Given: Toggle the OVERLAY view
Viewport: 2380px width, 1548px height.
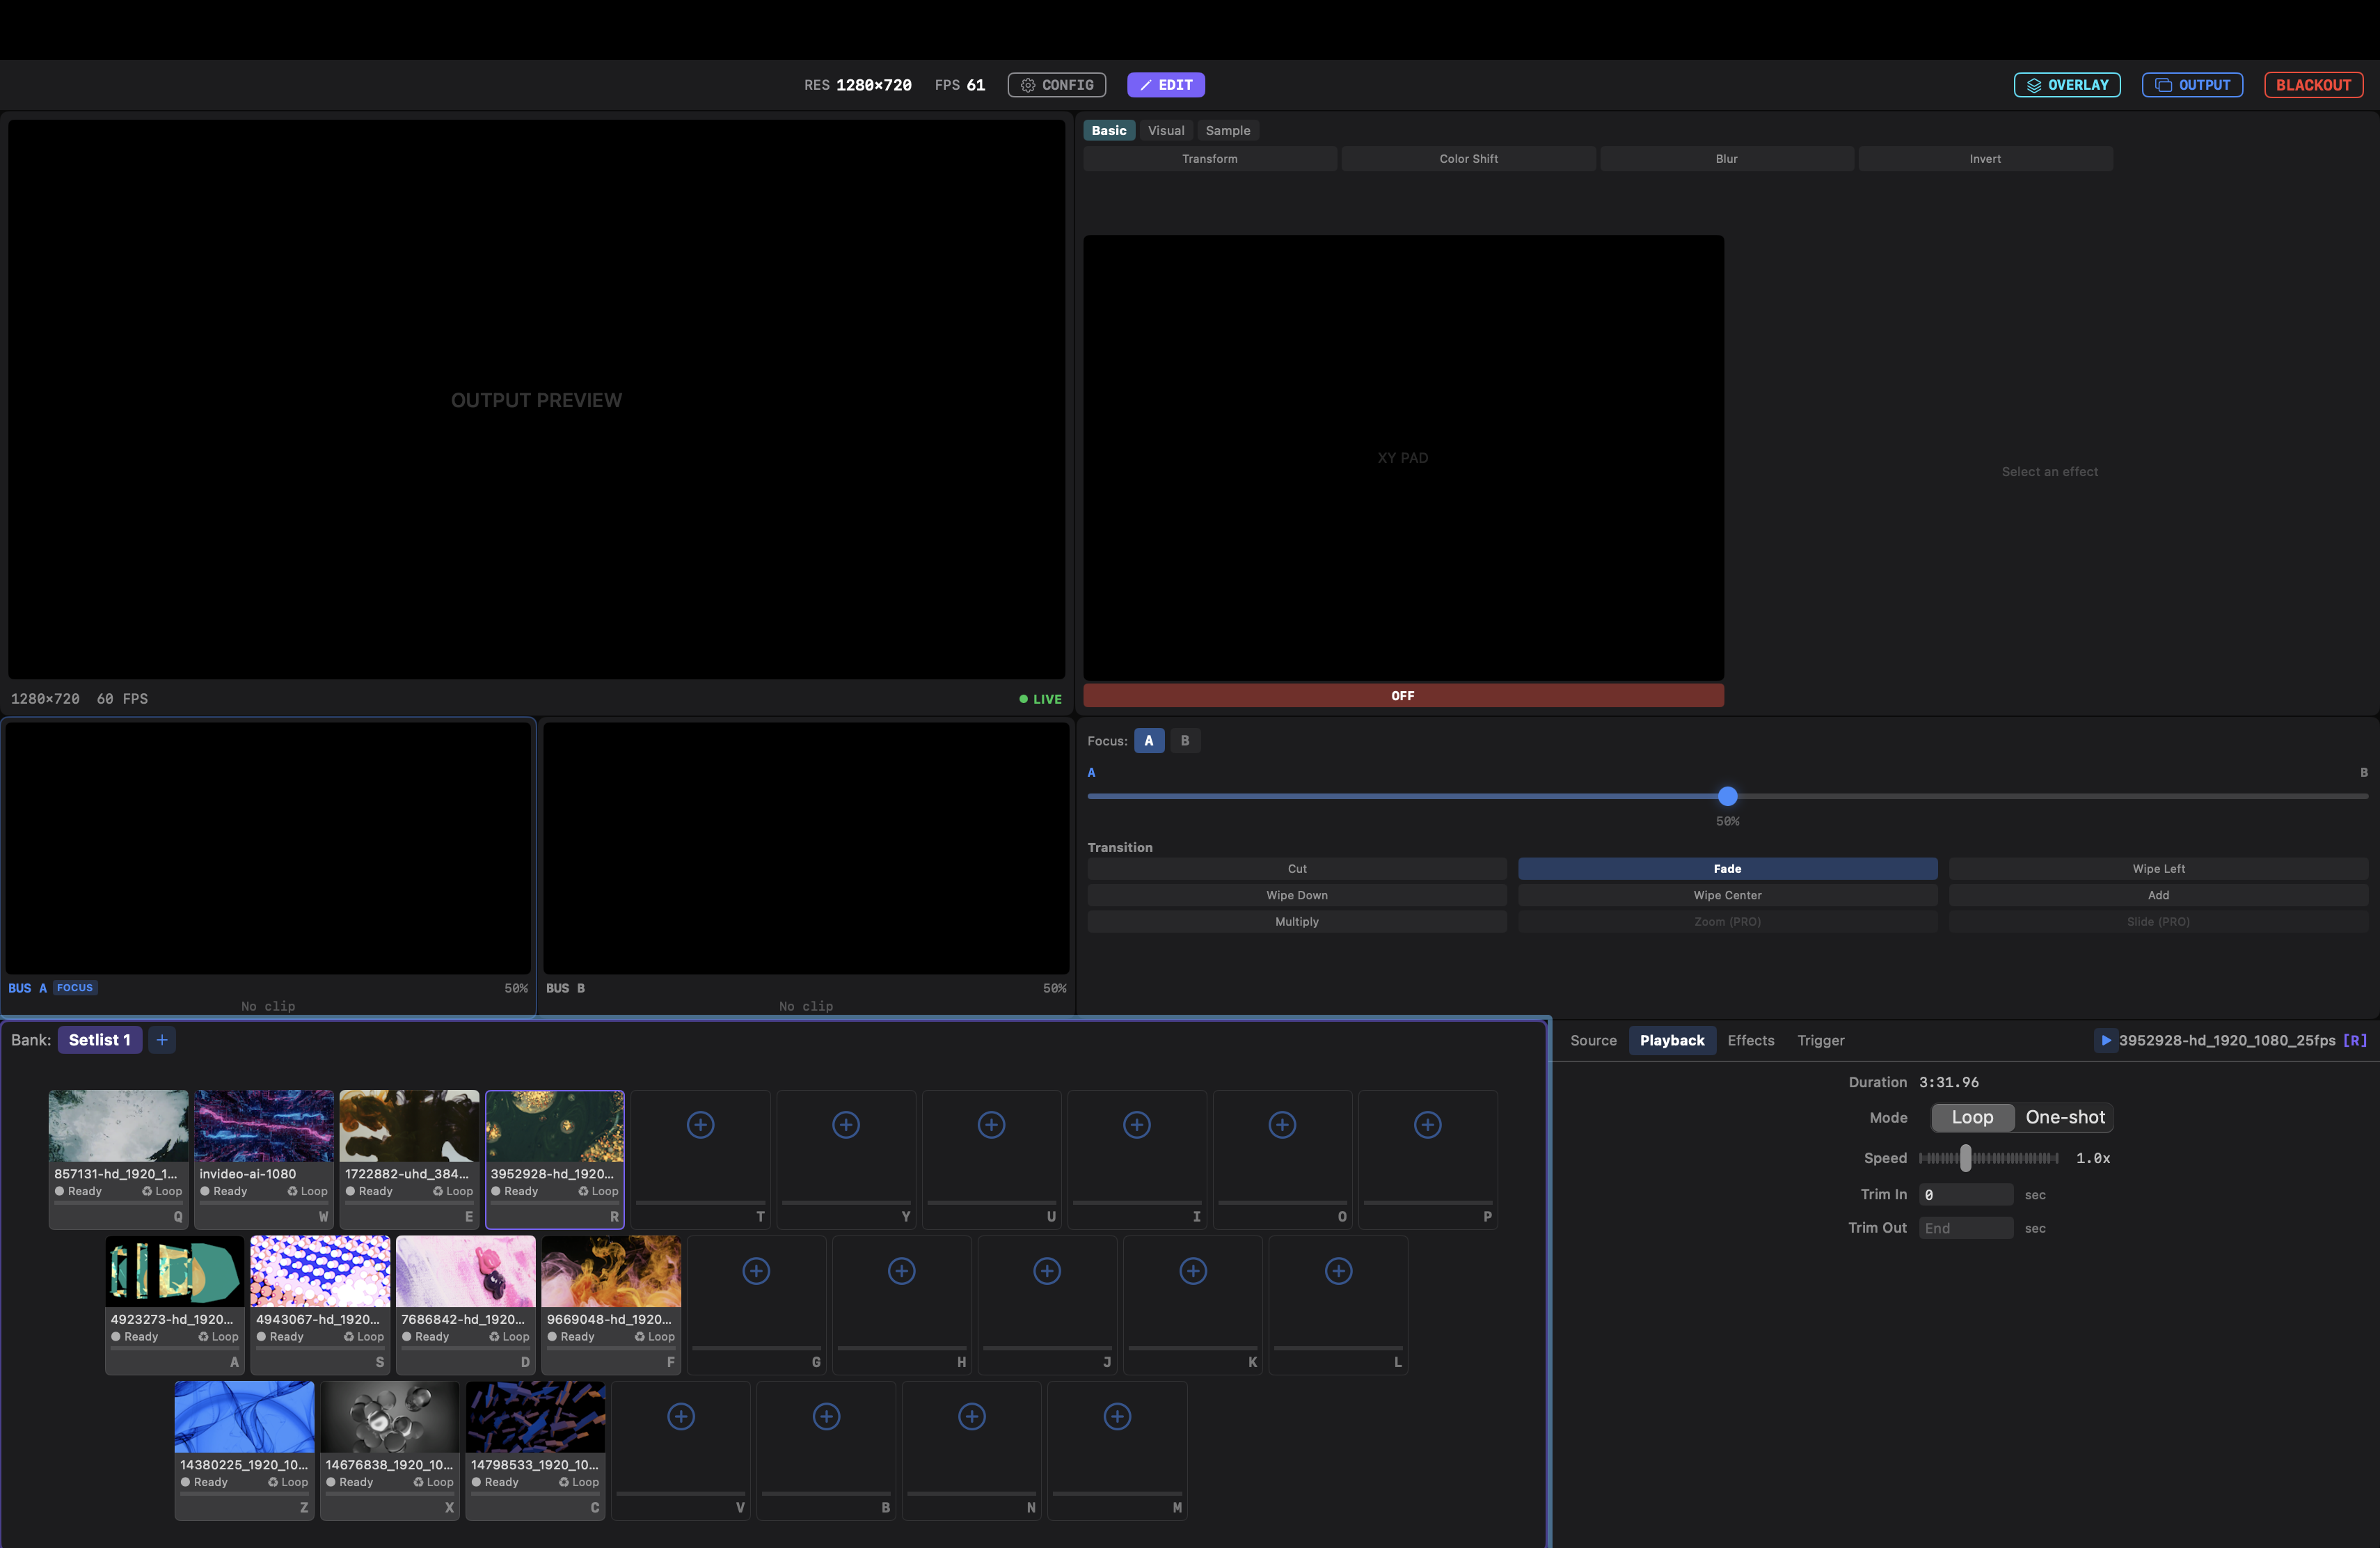Looking at the screenshot, I should click(x=2066, y=84).
